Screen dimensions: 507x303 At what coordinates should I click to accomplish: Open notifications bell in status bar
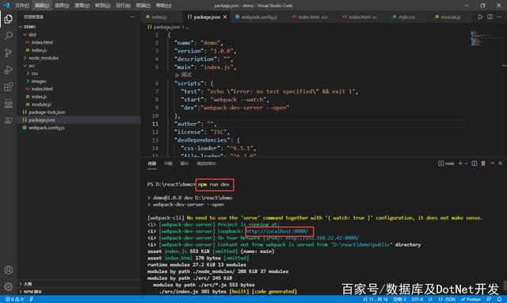499,300
